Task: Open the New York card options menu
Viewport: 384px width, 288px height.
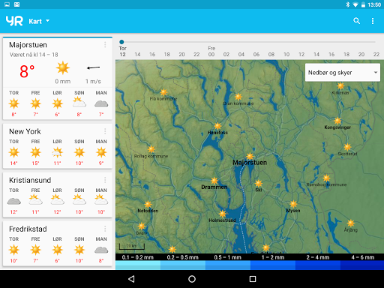Action: pos(105,131)
